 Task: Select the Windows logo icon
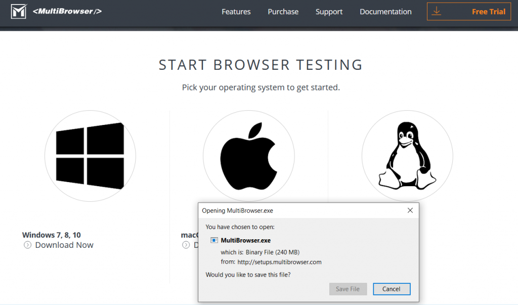90,156
